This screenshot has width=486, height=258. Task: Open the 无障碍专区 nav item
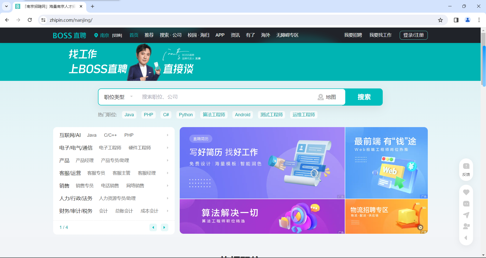(x=287, y=35)
